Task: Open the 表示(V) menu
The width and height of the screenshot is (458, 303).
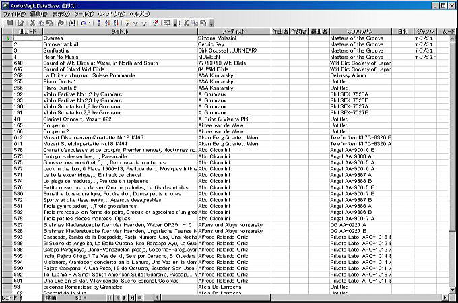Action: pyautogui.click(x=61, y=14)
